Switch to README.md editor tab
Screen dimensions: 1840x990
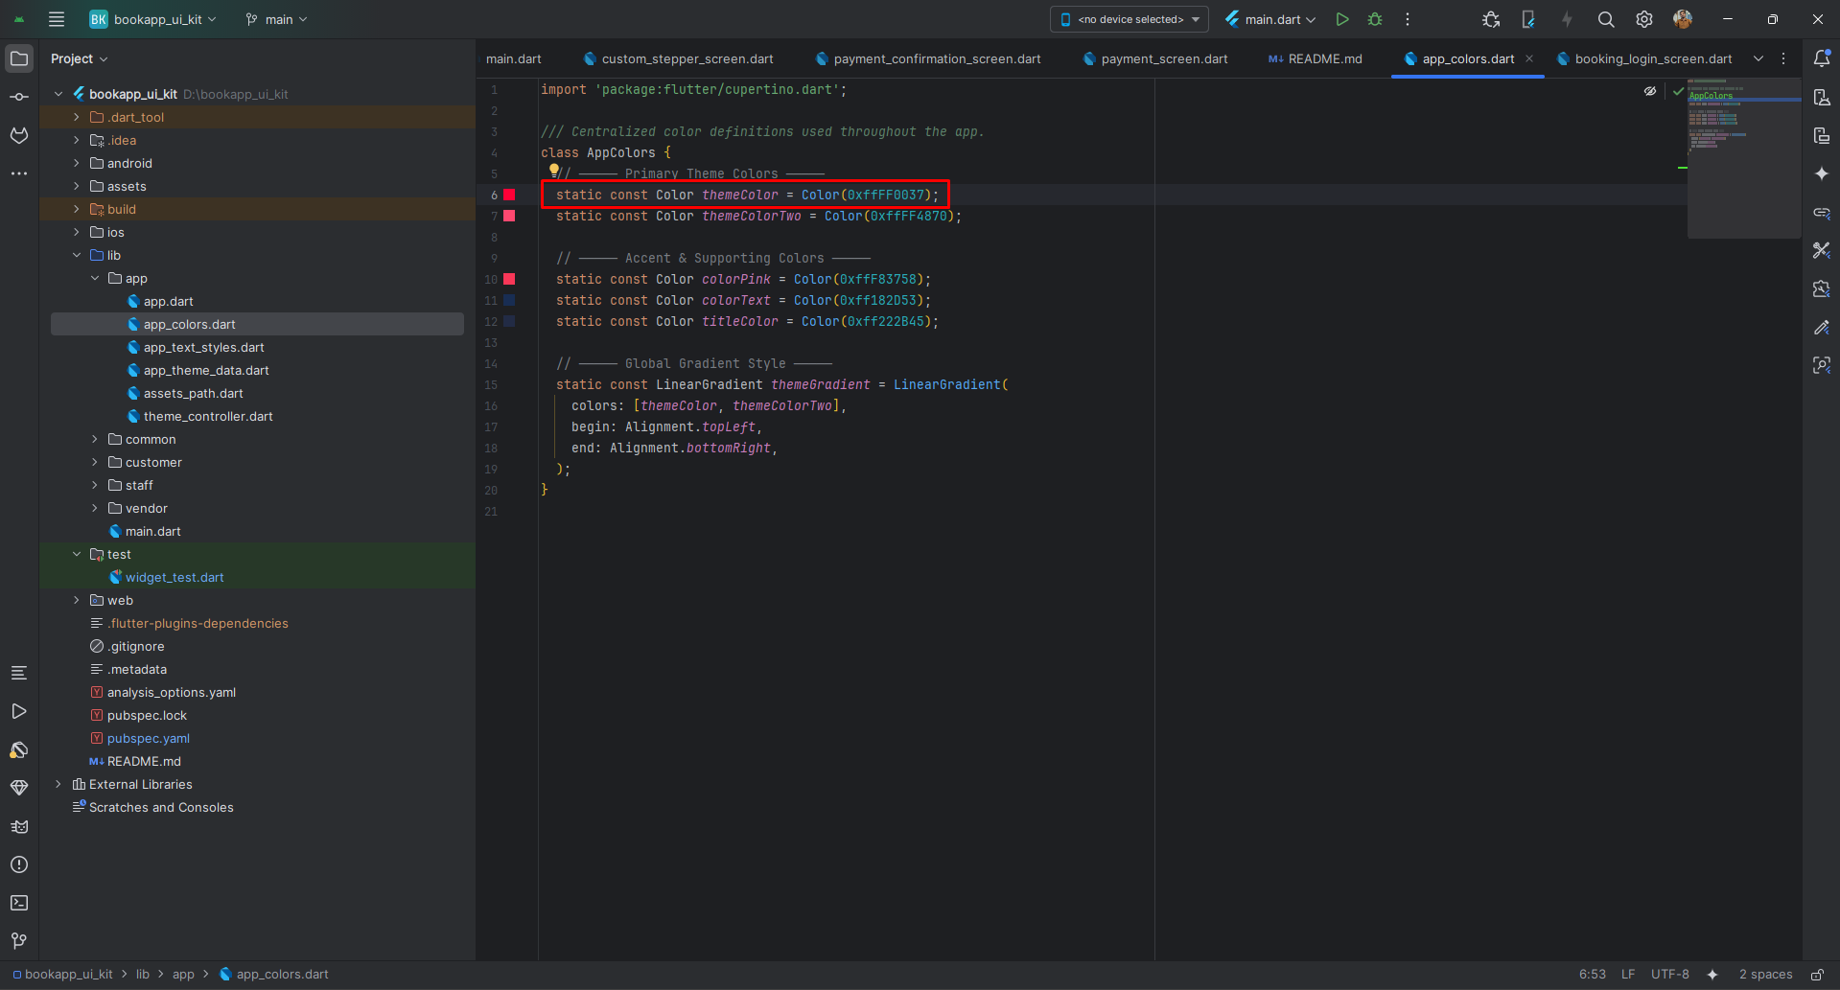click(1316, 58)
